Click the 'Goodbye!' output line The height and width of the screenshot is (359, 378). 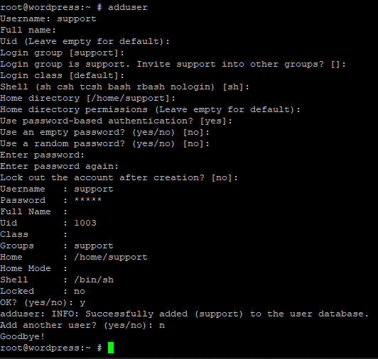(23, 336)
